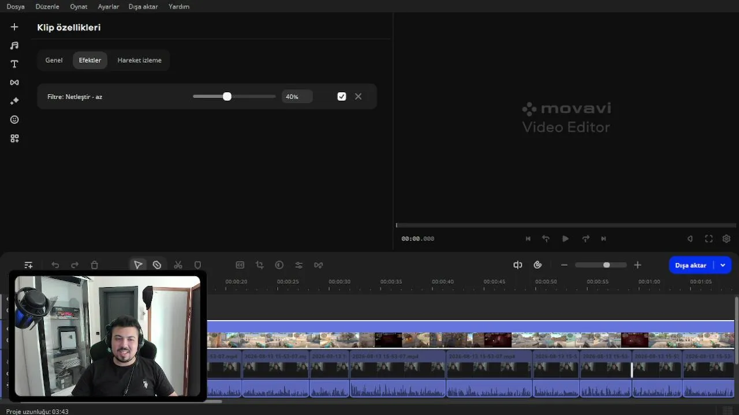Open the Yardım menu
This screenshot has height=415, width=739.
pyautogui.click(x=179, y=6)
